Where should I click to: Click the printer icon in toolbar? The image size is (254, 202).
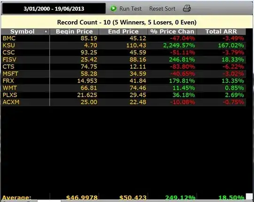[x=187, y=8]
